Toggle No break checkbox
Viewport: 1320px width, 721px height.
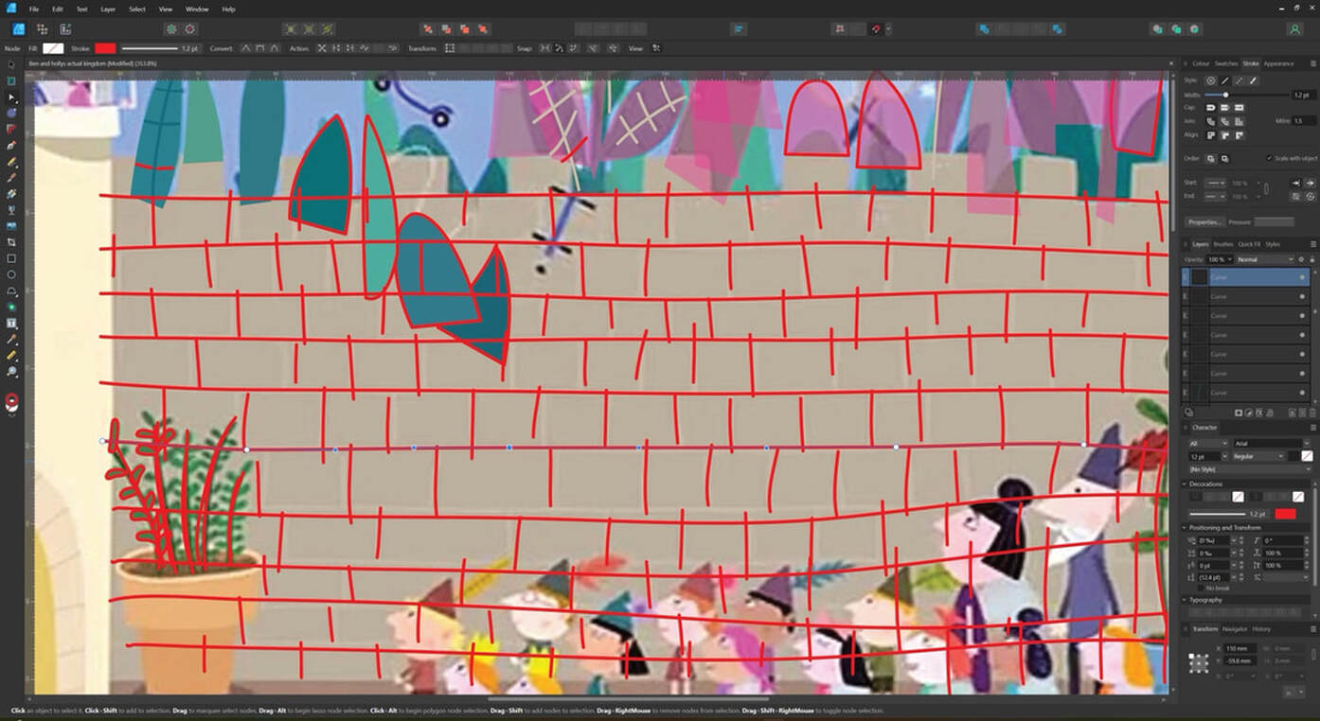[1203, 588]
